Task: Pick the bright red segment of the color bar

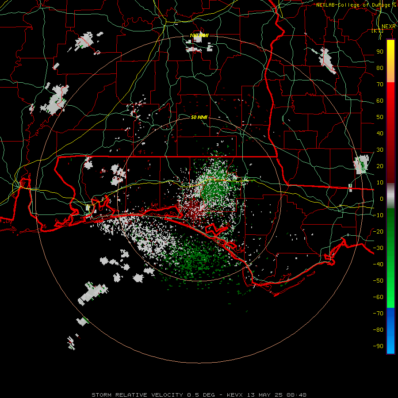Action: 390,94
